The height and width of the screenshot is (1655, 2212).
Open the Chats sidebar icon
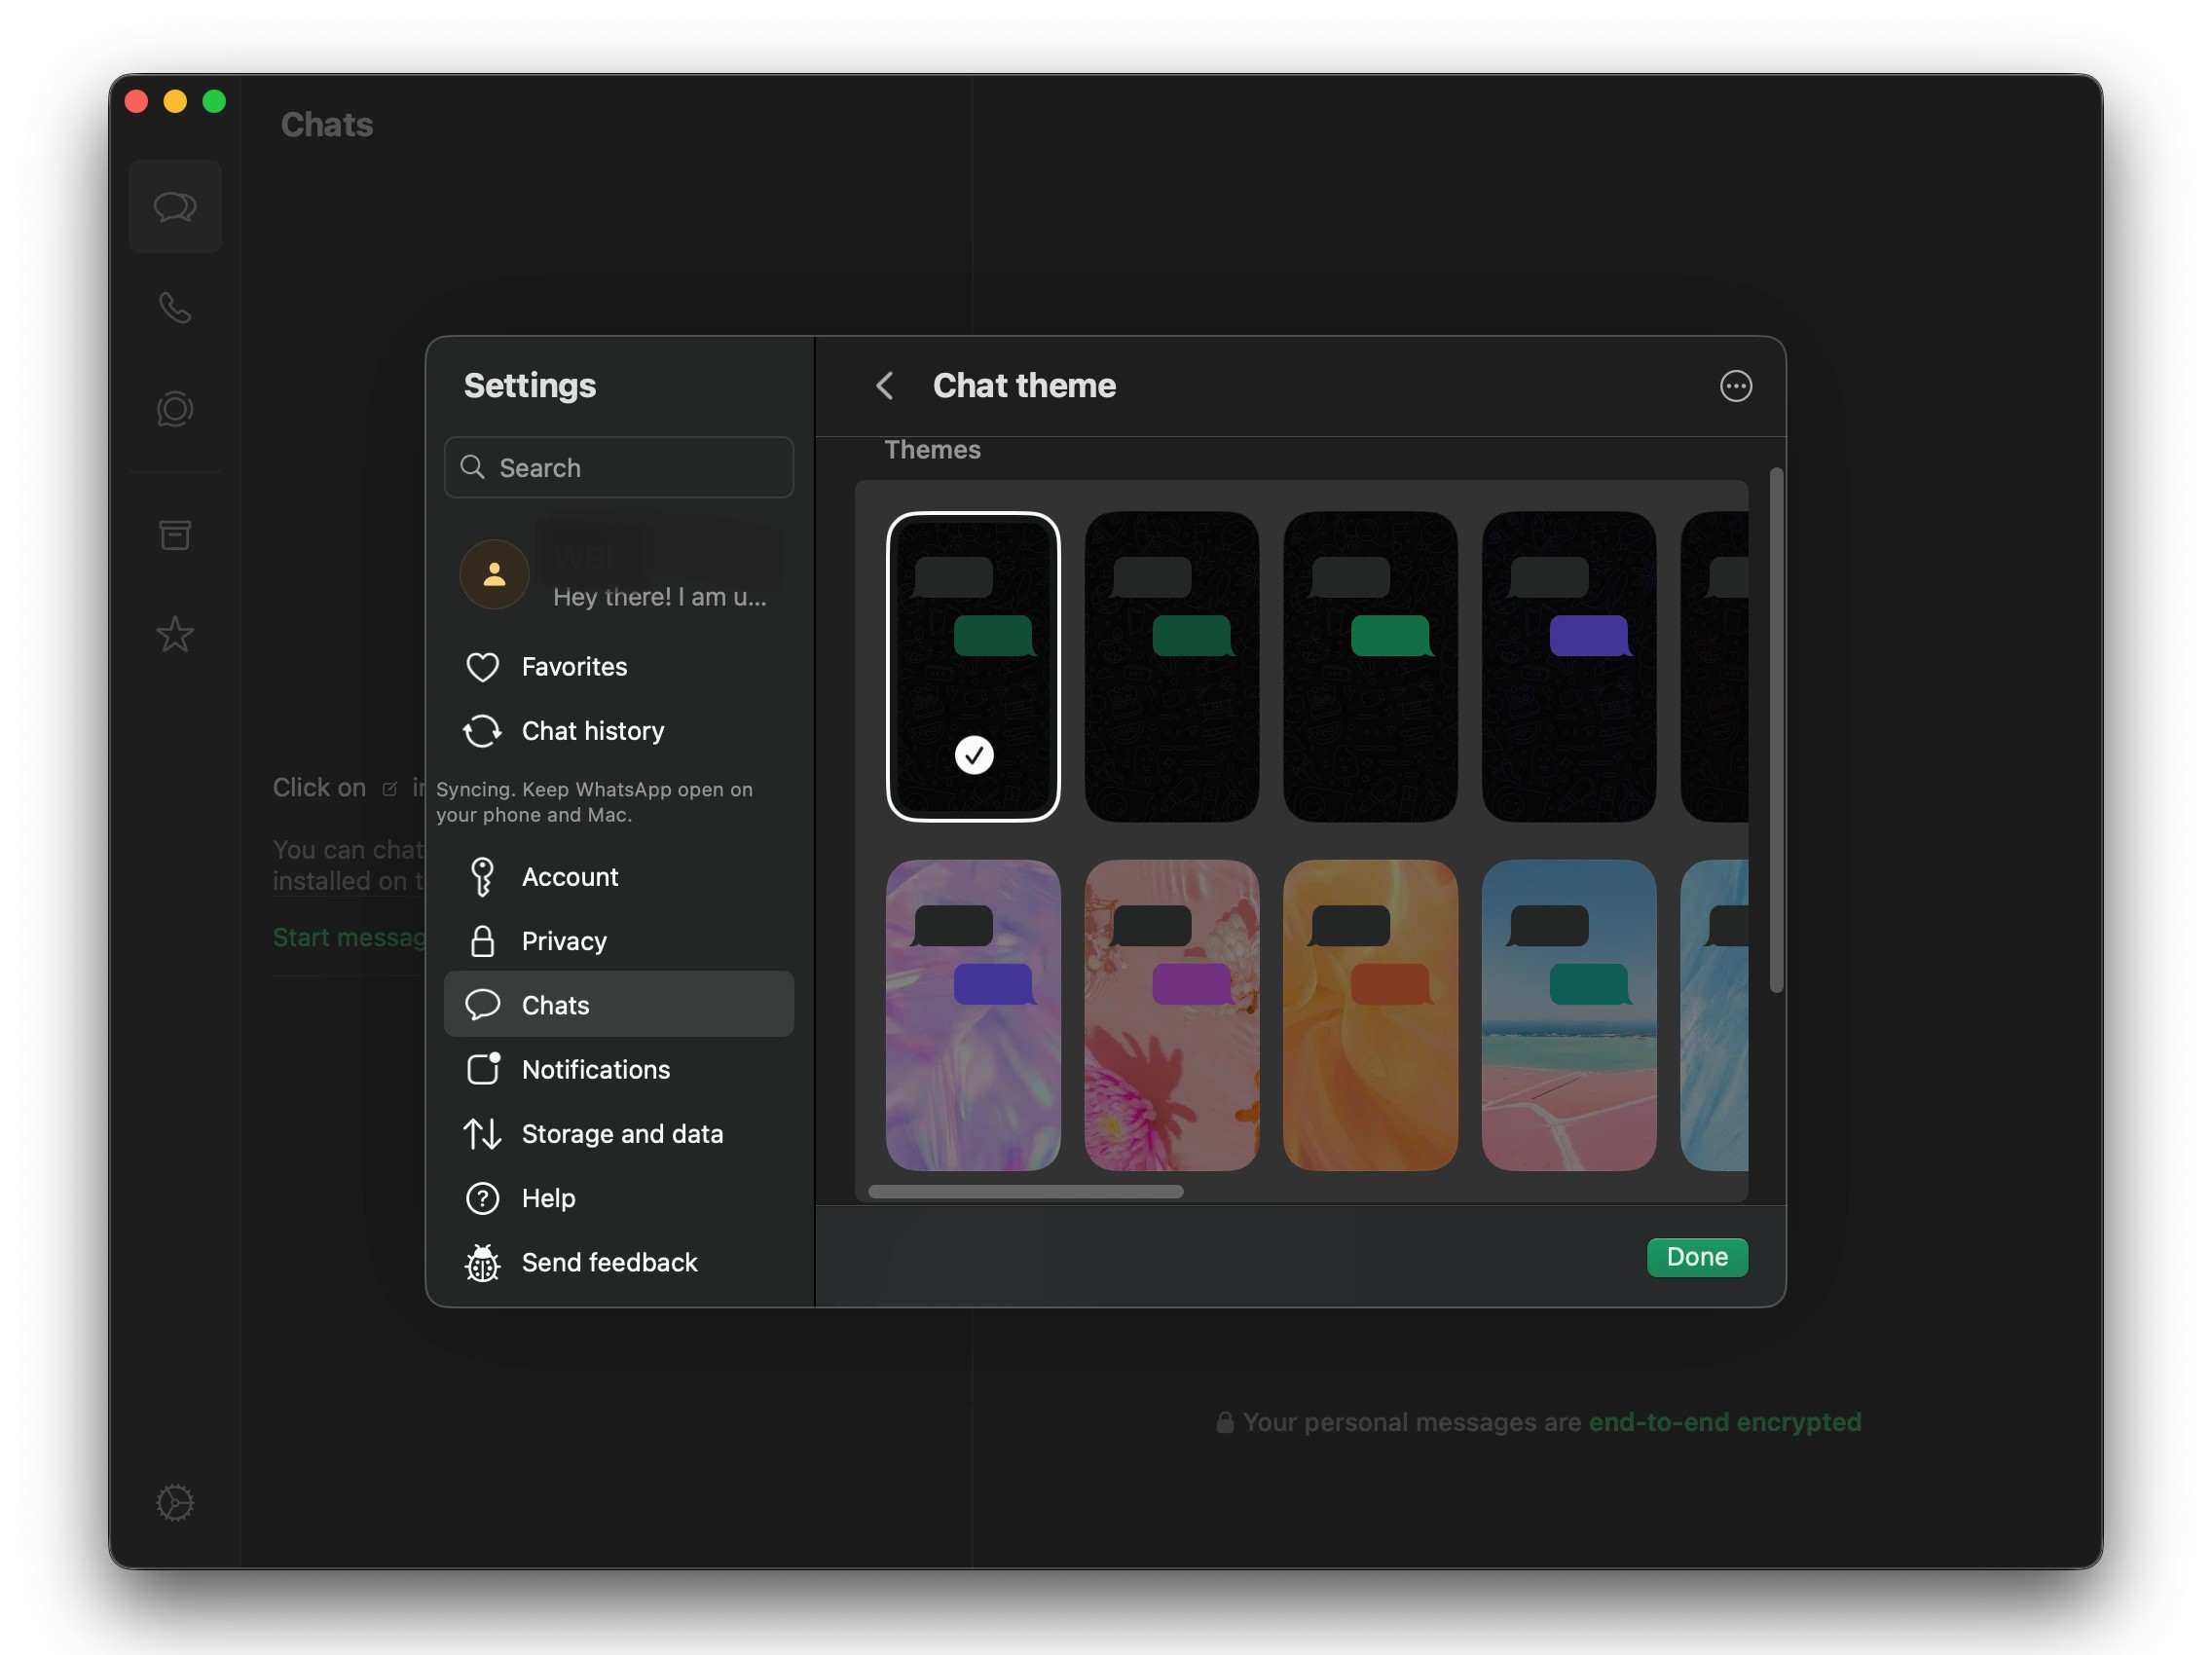coord(176,207)
